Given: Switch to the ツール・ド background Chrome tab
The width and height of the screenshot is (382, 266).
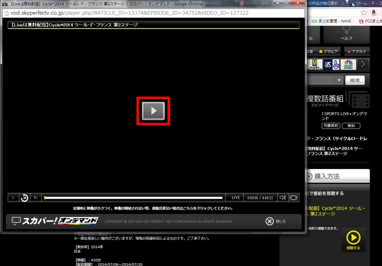Looking at the screenshot, I should pyautogui.click(x=366, y=3).
